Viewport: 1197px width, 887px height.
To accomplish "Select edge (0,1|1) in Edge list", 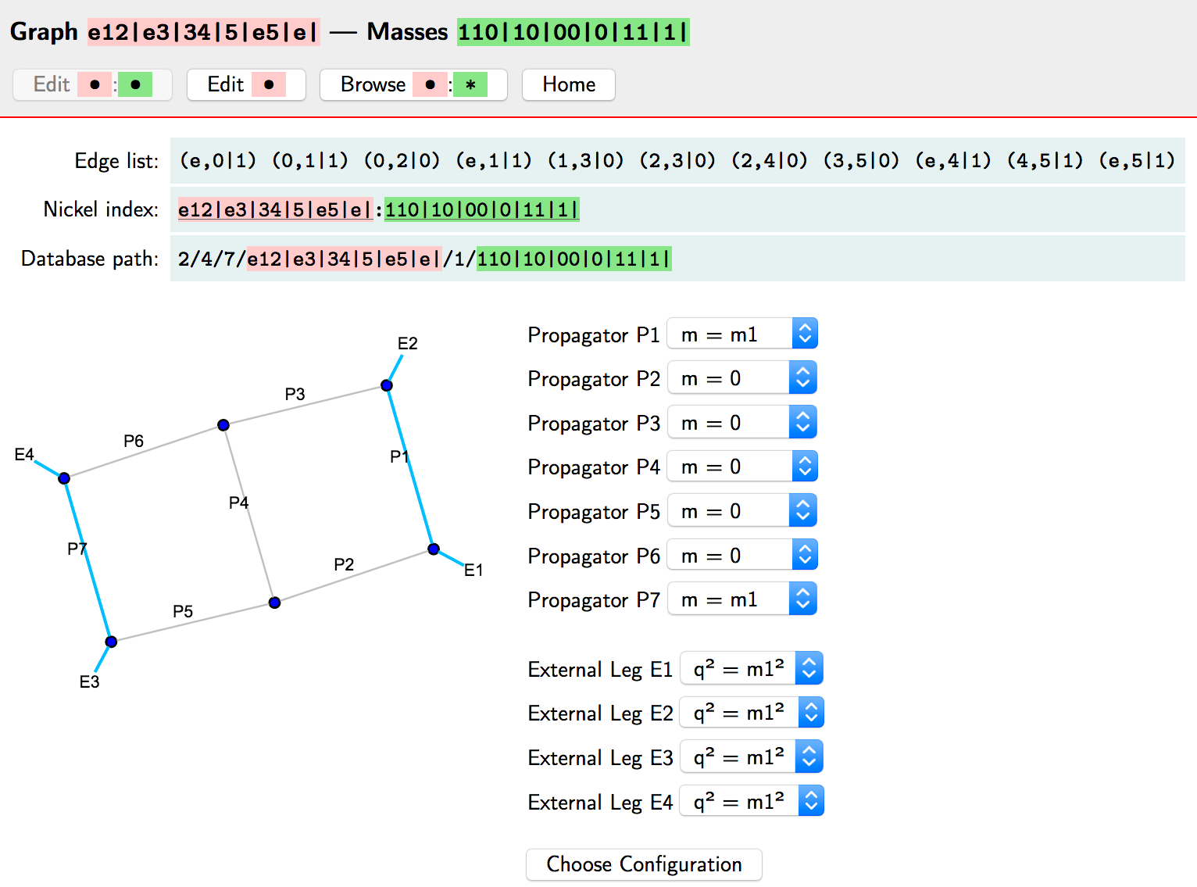I will [x=310, y=160].
